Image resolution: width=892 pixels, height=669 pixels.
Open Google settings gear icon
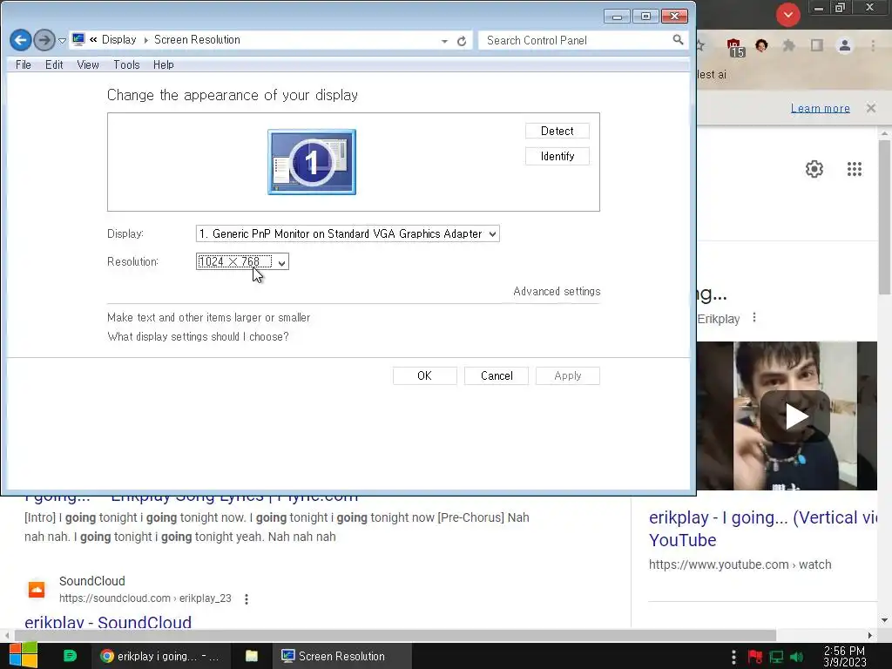point(814,169)
